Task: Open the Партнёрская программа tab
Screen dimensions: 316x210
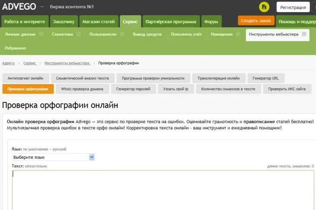Action: point(171,21)
